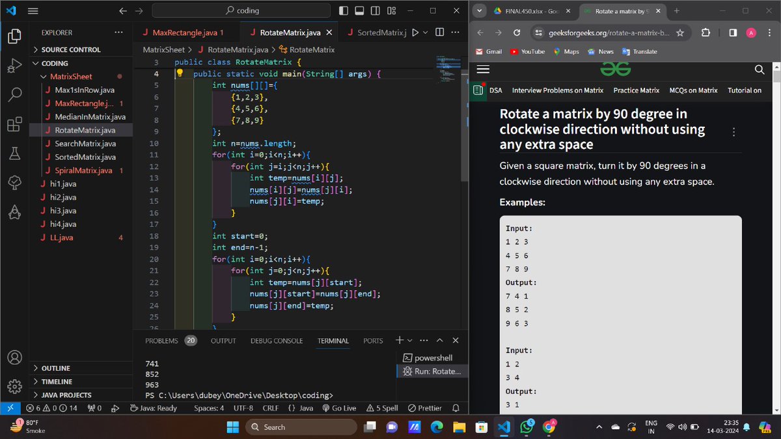Open Chrome extensions puzzle icon
Image resolution: width=781 pixels, height=439 pixels.
tap(706, 33)
